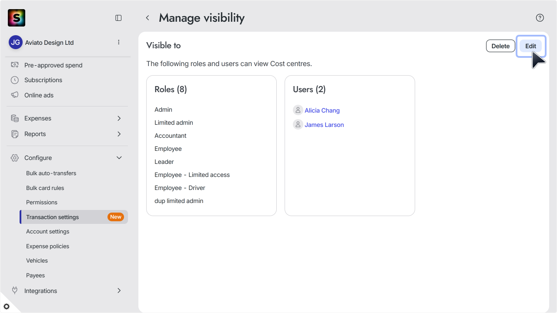This screenshot has height=313, width=557.
Task: Click the Configure gear icon
Action: 15,158
